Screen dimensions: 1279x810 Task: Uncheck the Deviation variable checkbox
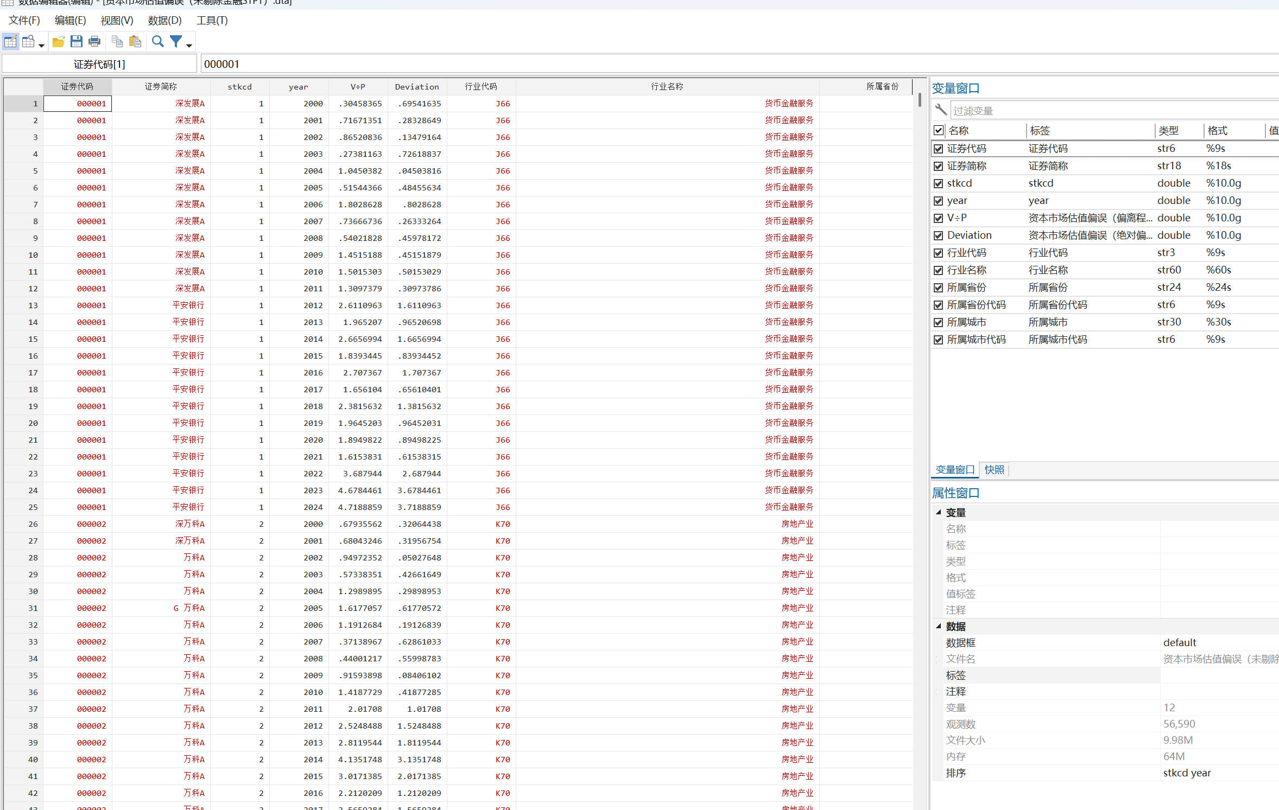(938, 235)
